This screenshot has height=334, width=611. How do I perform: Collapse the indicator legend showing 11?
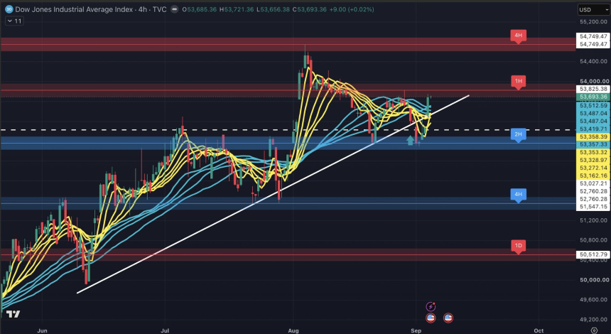pyautogui.click(x=14, y=21)
